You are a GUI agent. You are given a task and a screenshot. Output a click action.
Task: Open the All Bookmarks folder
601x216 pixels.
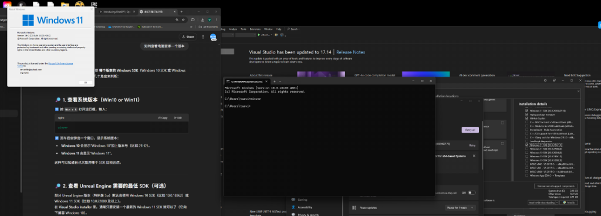coord(208,27)
